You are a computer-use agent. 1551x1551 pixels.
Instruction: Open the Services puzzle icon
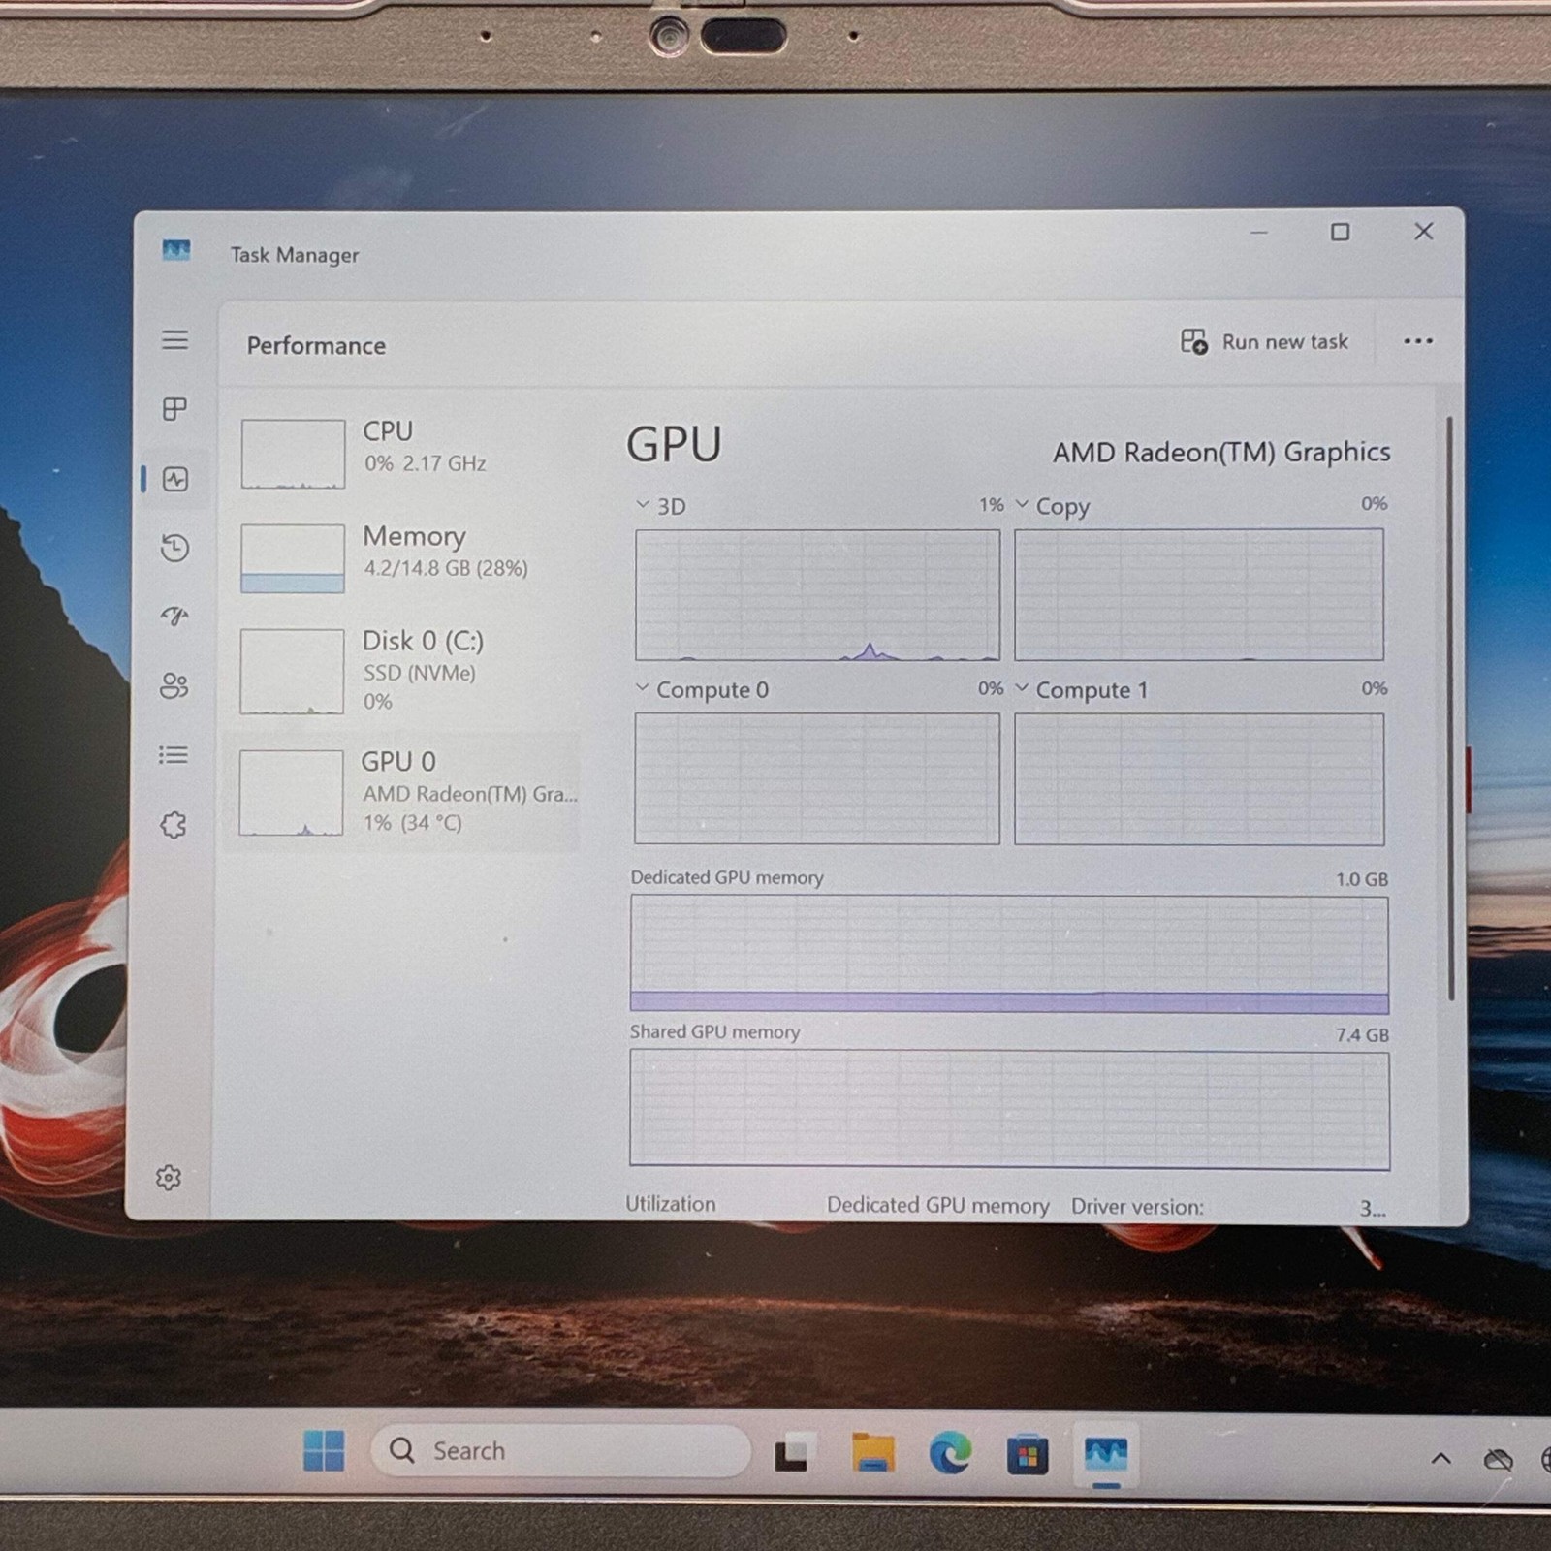(174, 825)
